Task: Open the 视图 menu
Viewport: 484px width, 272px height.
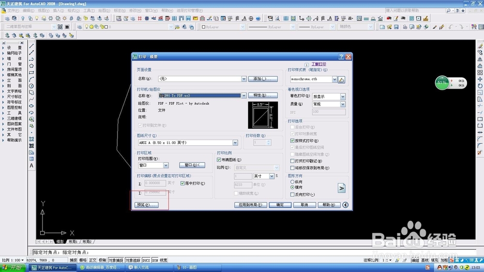Action: pos(44,11)
